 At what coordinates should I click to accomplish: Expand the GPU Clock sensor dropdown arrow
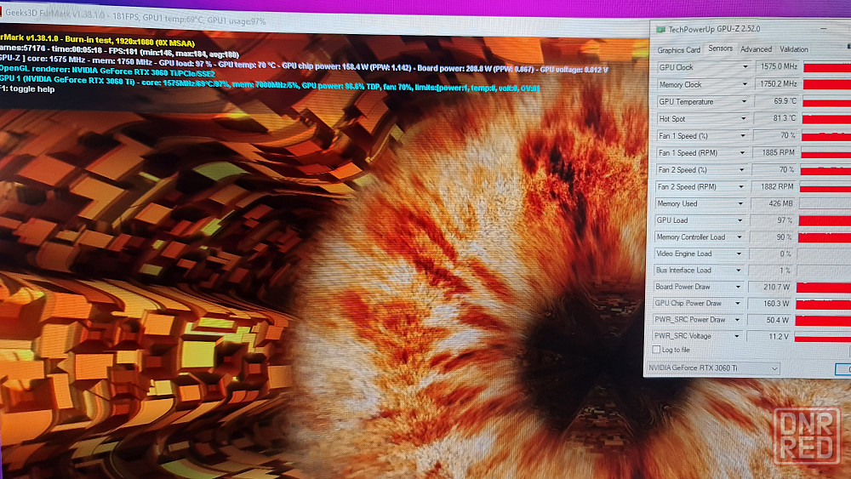tap(745, 67)
